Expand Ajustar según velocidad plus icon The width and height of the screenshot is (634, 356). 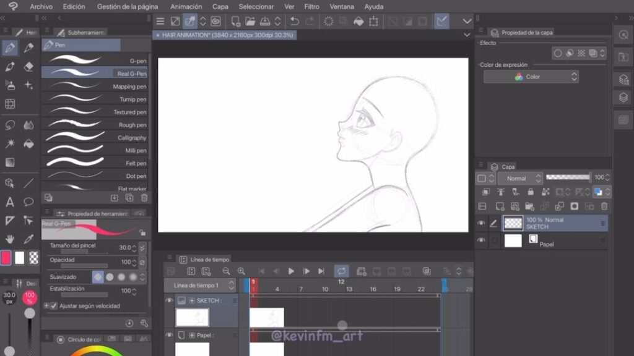[46, 306]
